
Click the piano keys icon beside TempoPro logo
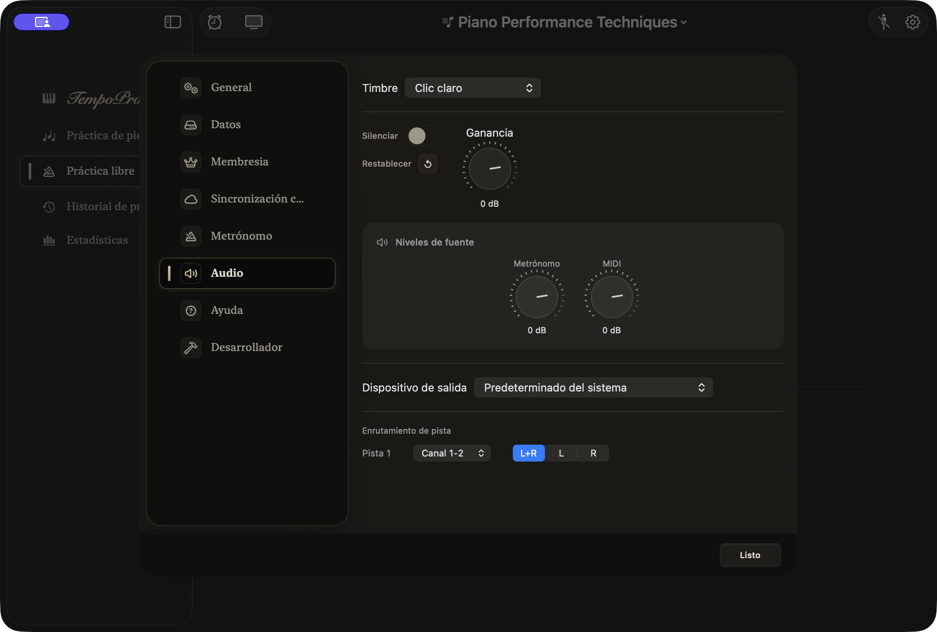[x=49, y=98]
